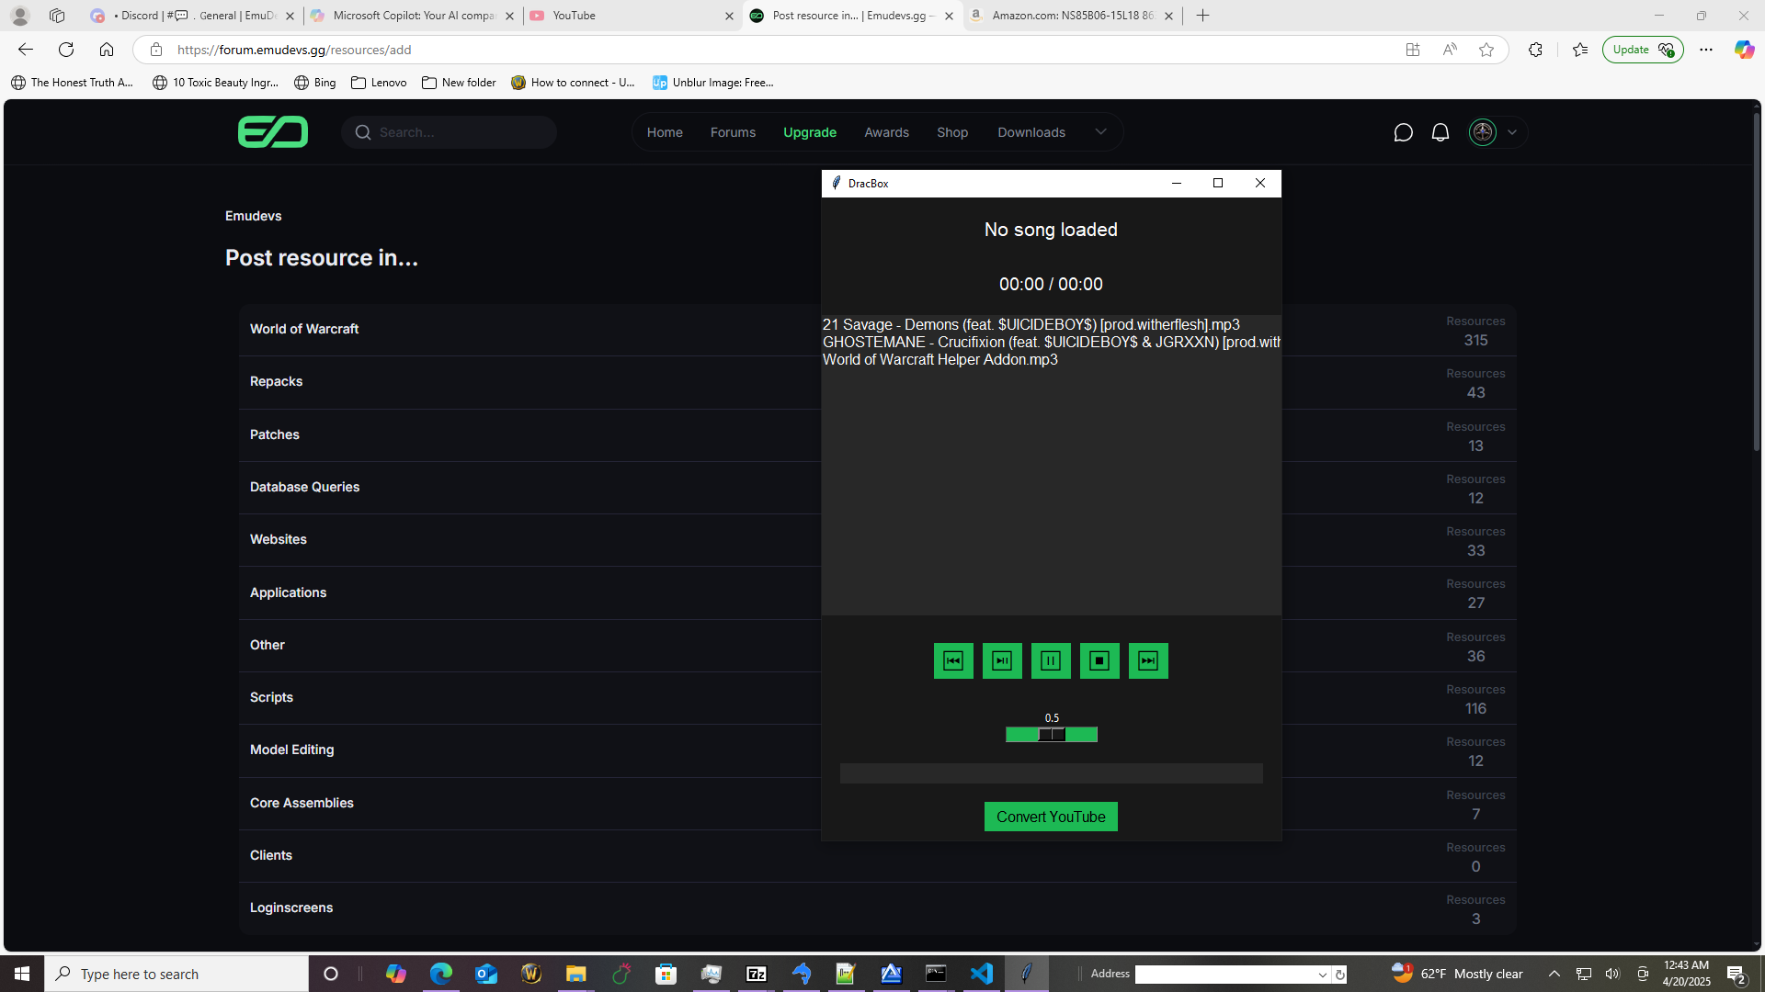
Task: Open the Shop nav item
Action: pyautogui.click(x=952, y=132)
